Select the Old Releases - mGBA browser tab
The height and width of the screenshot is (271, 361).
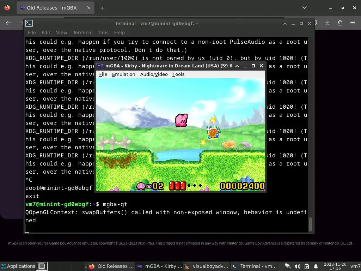pyautogui.click(x=55, y=8)
